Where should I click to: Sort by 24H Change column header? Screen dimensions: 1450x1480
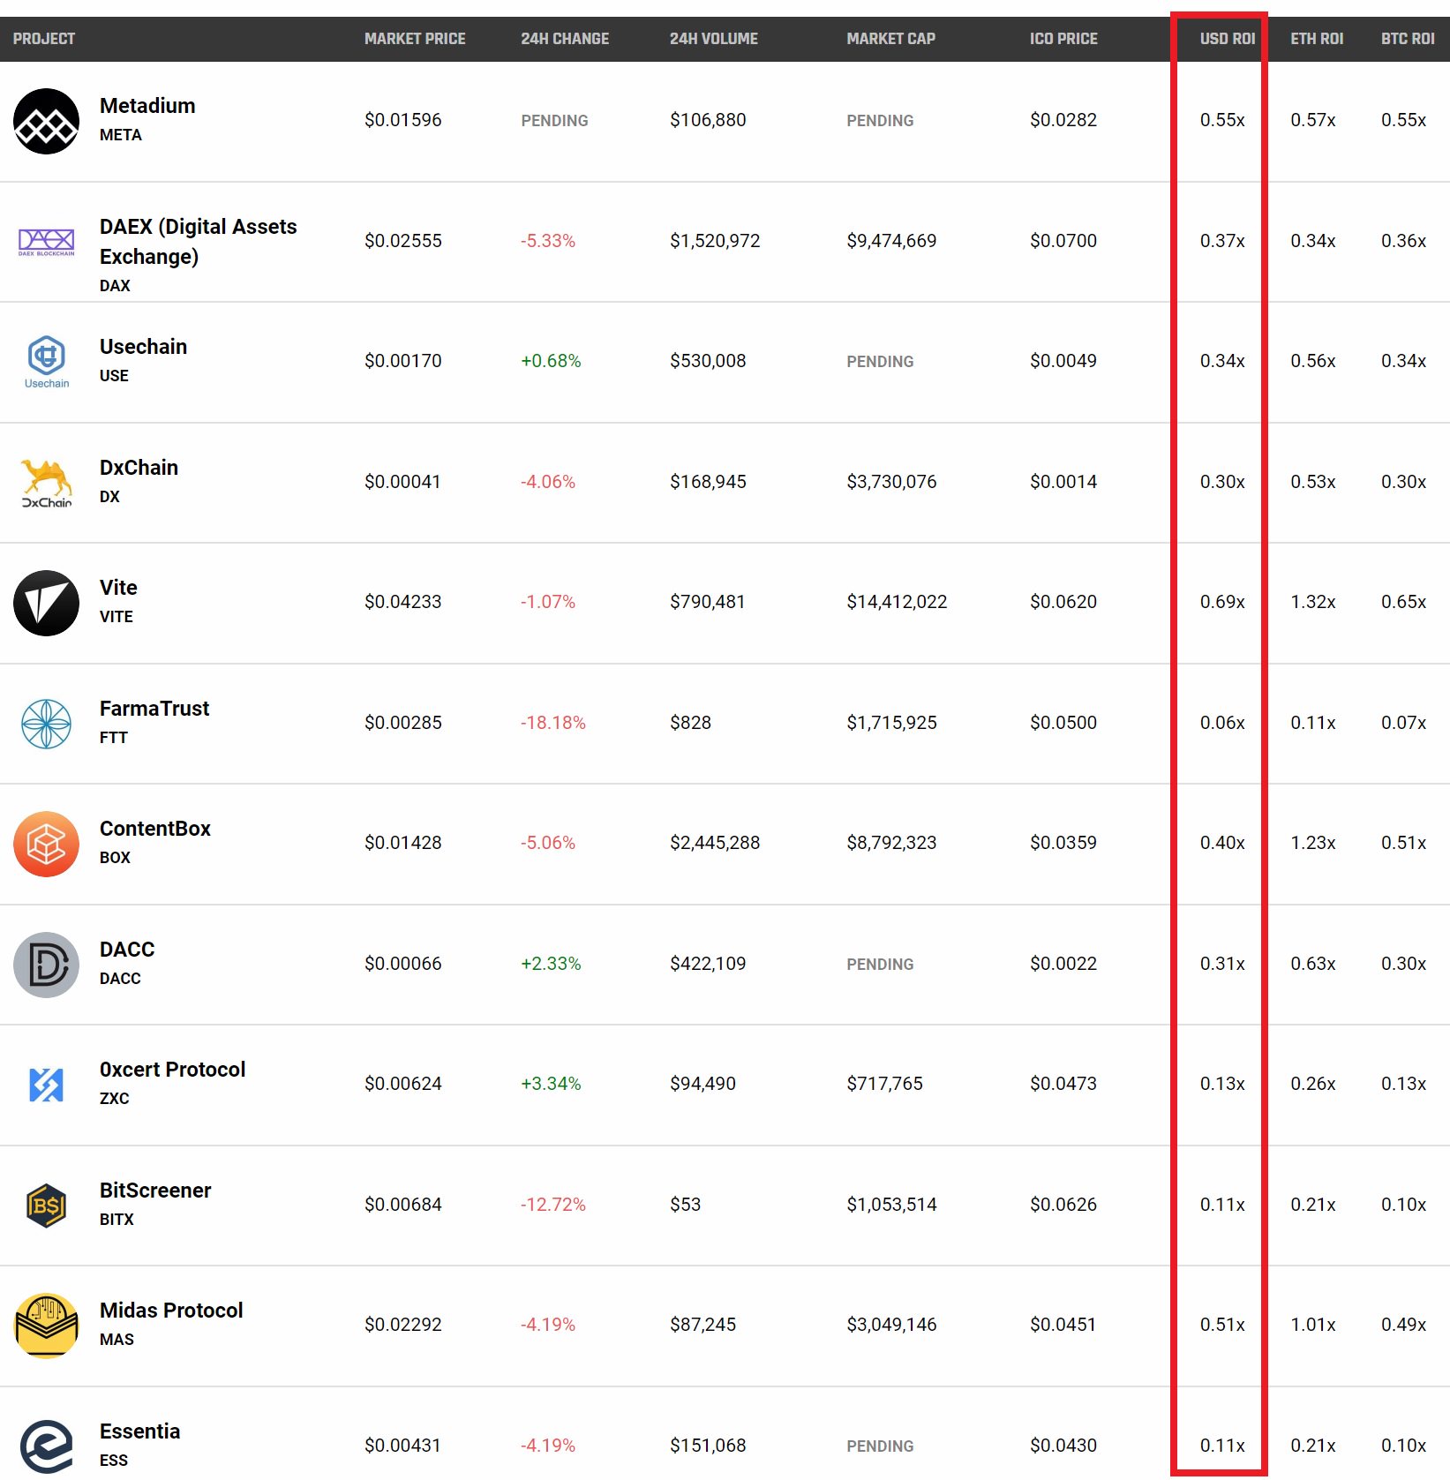565,39
